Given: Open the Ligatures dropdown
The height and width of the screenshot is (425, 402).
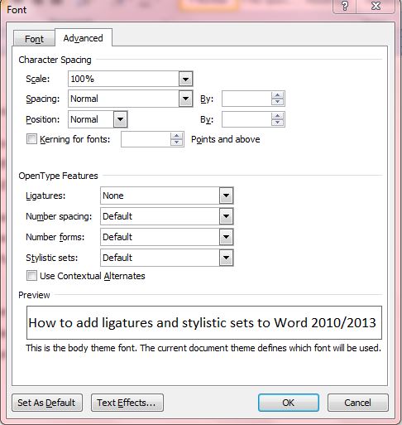Looking at the screenshot, I should pyautogui.click(x=226, y=196).
